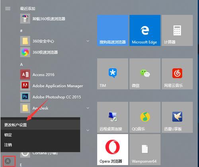This screenshot has width=199, height=167.
Task: Open the 网易云音乐 tile
Action: tap(177, 74)
